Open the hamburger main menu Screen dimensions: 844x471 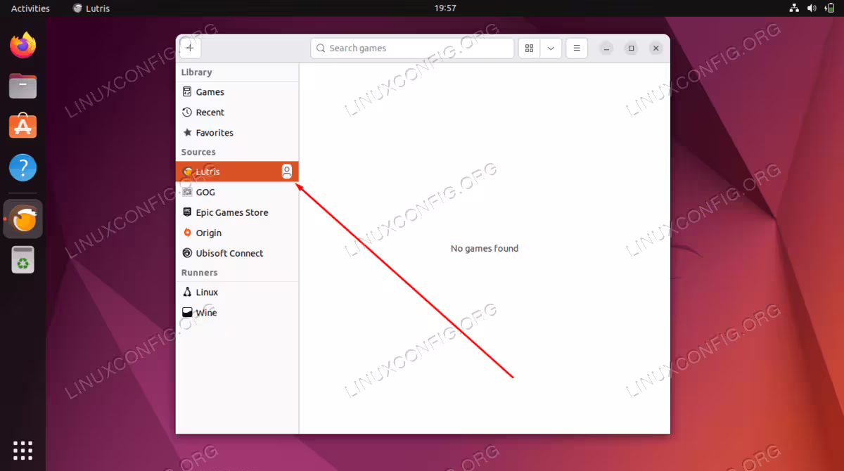pos(577,49)
